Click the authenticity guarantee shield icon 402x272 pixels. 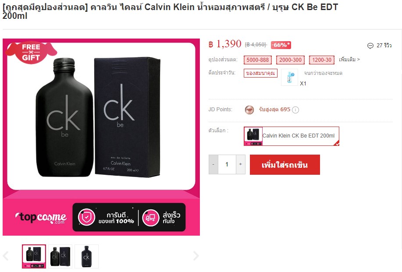(x=86, y=217)
